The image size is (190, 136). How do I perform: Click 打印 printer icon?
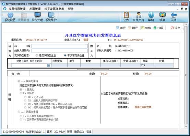click(155, 28)
